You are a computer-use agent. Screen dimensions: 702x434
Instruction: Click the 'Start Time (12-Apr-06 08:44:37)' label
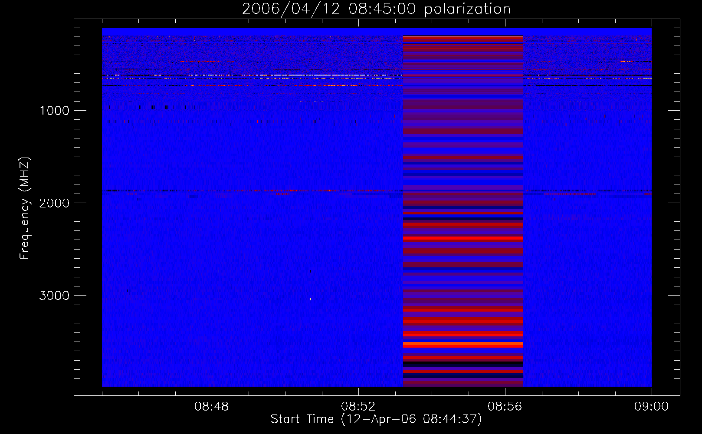pyautogui.click(x=376, y=419)
